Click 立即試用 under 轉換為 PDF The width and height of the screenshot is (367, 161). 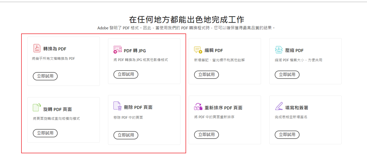pyautogui.click(x=45, y=76)
